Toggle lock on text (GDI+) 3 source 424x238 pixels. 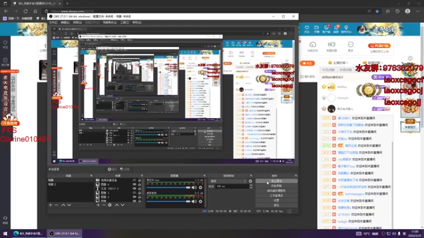(139, 188)
